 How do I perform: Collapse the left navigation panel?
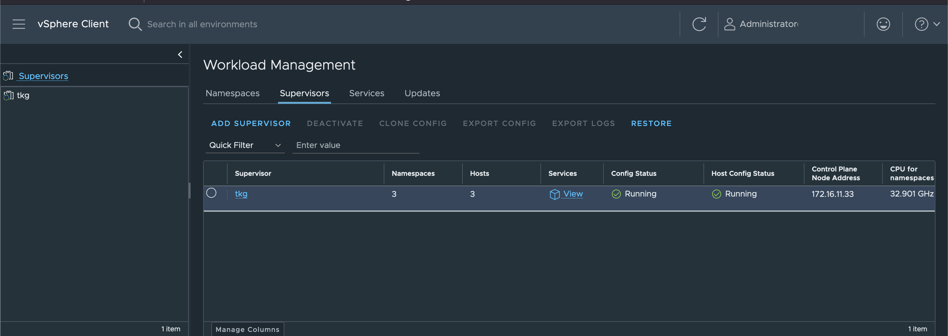[180, 55]
